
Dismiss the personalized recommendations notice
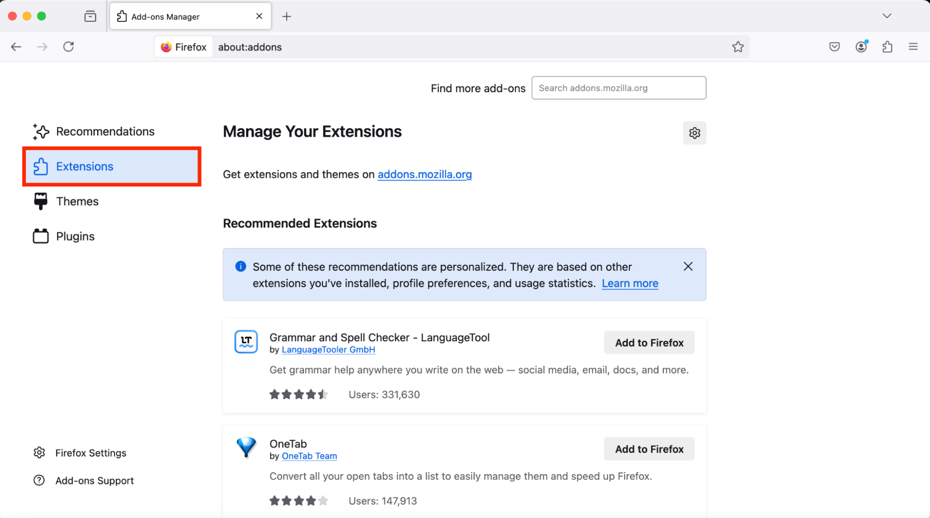[x=688, y=266]
